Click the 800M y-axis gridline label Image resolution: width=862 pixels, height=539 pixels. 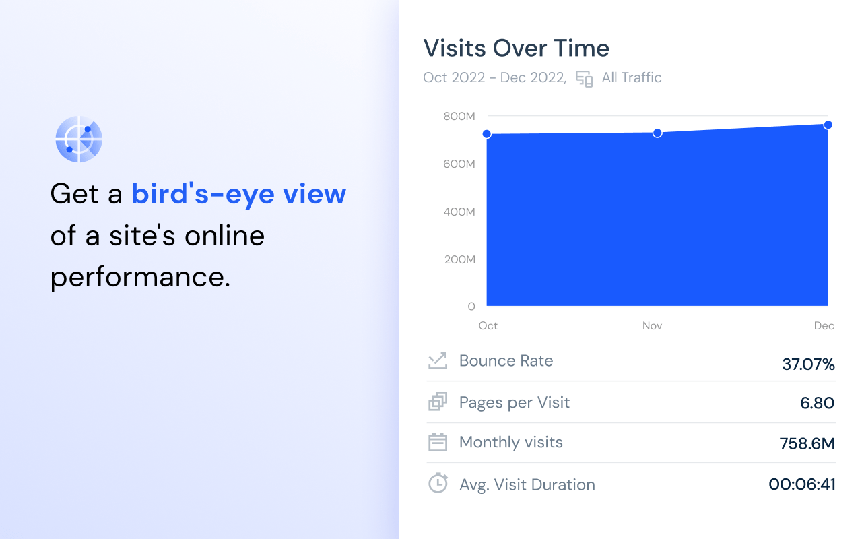tap(459, 115)
